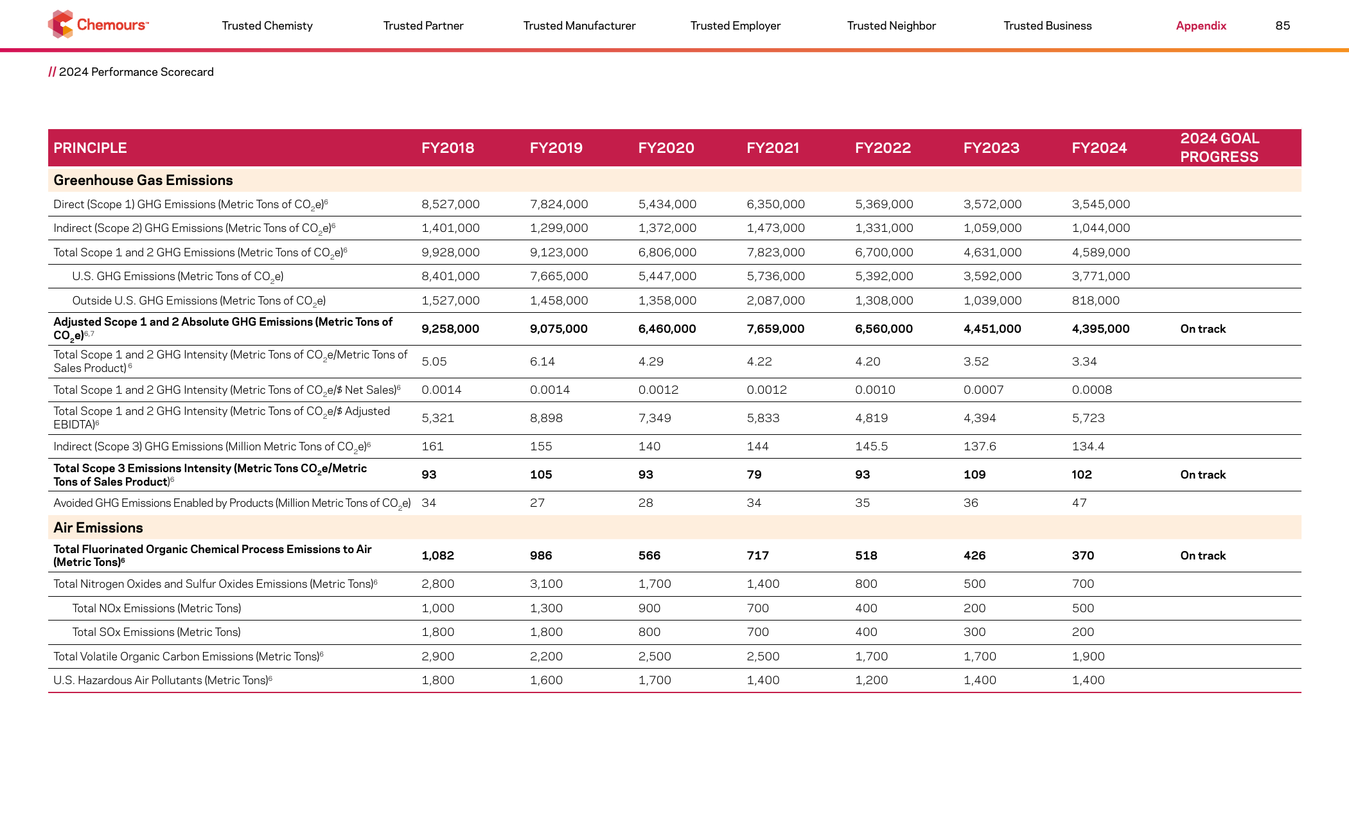Click the value 9,928,000 for Total Scope 1 and 2
Viewport: 1349px width, 819px height.
click(x=450, y=252)
